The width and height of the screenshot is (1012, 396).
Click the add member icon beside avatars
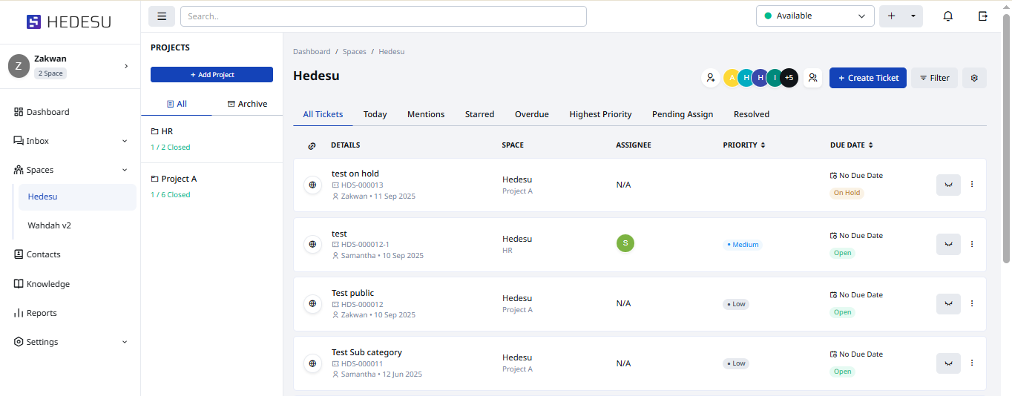click(711, 78)
